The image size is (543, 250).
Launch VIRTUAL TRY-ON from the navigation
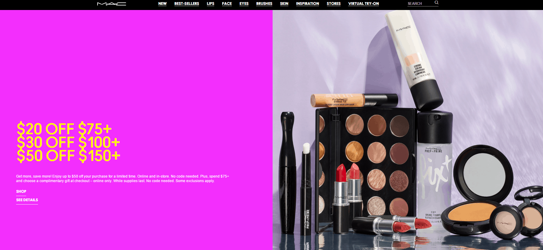(363, 4)
